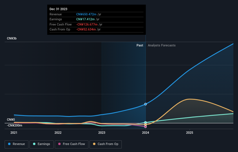
Task: Click the CN¥17.412m earnings value
Action: pos(86,19)
